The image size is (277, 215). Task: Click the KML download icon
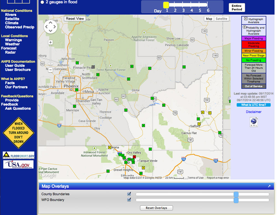point(253,122)
